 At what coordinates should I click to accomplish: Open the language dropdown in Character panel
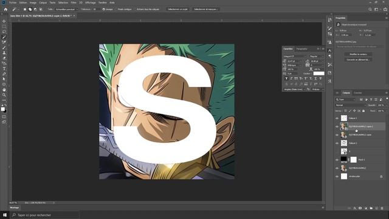point(294,89)
